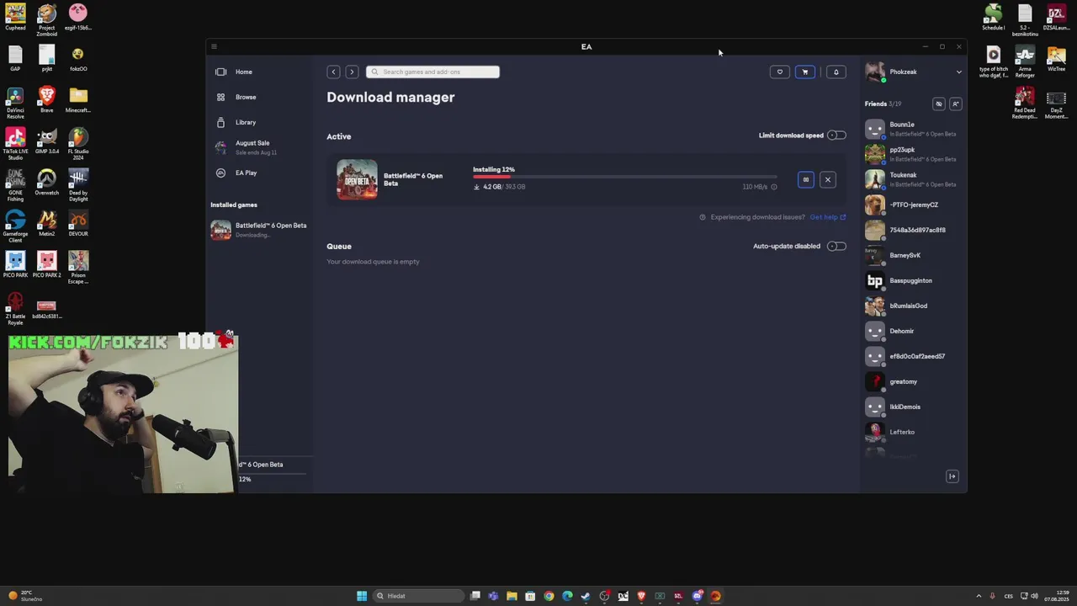Pause the Battlefield 6 download
The image size is (1077, 606).
(806, 179)
